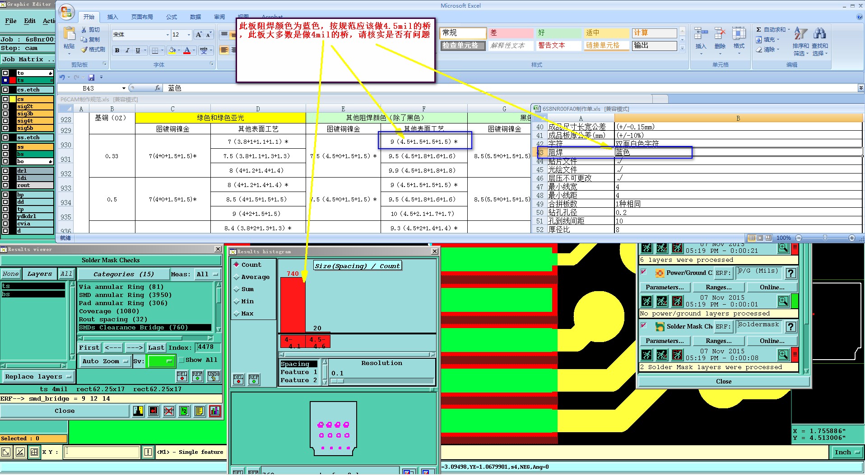The image size is (865, 475).
Task: Open the Meas: All dropdown
Action: [208, 274]
